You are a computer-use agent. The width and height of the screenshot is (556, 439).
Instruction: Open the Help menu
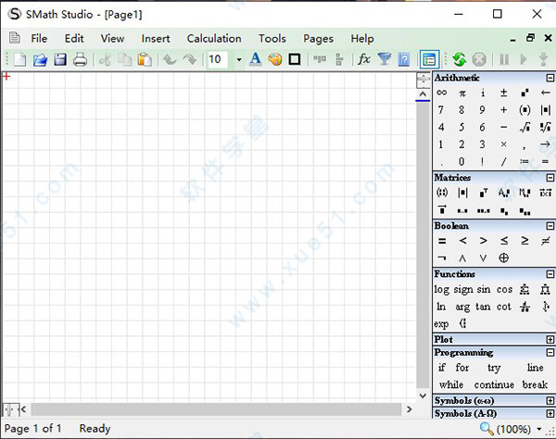coord(362,39)
